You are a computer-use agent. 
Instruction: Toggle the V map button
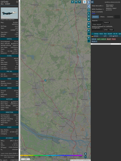pos(89,24)
